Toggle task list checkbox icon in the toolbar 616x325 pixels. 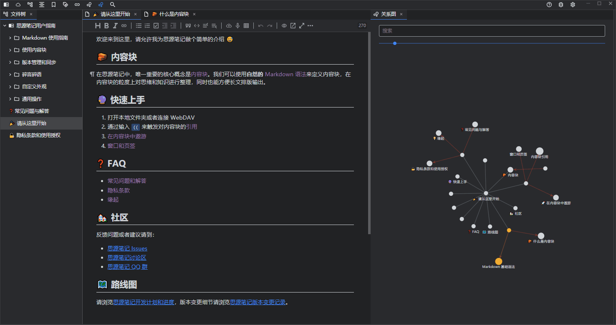(x=156, y=26)
